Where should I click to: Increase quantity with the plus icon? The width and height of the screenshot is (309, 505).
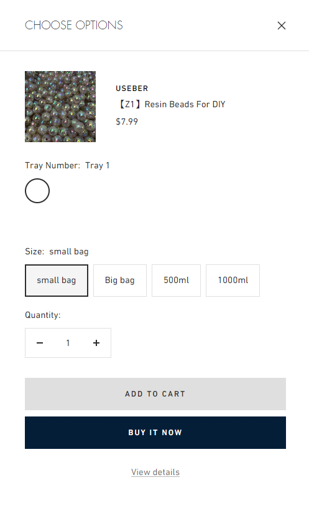click(x=96, y=343)
